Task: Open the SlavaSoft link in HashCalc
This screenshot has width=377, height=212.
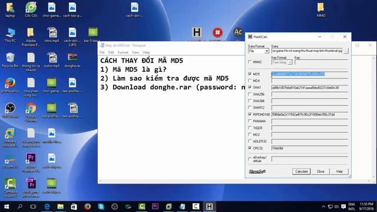Action: pyautogui.click(x=257, y=171)
